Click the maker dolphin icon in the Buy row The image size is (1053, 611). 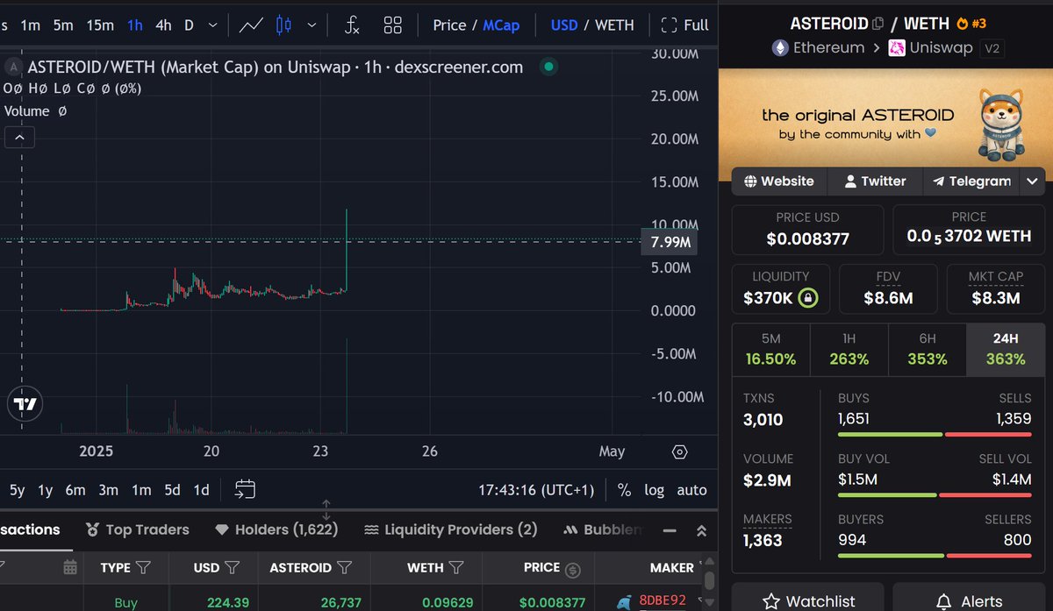(x=624, y=602)
